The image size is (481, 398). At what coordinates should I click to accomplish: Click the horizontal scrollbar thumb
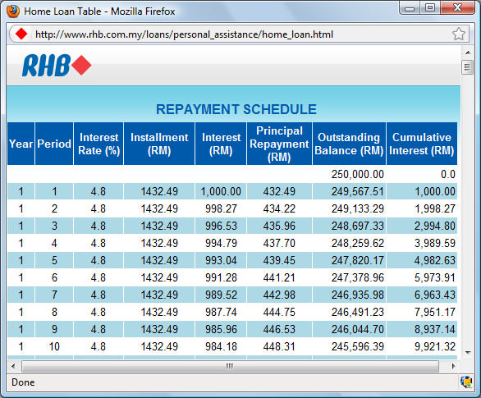point(230,366)
